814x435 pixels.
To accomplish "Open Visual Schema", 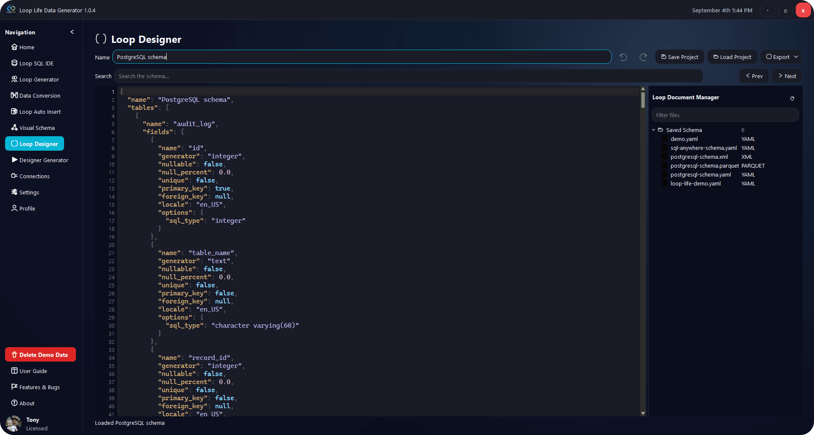I will pos(33,128).
